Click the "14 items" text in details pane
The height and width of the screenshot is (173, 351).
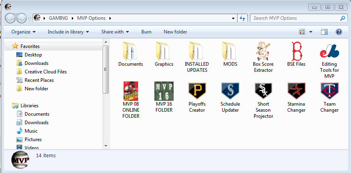46,155
